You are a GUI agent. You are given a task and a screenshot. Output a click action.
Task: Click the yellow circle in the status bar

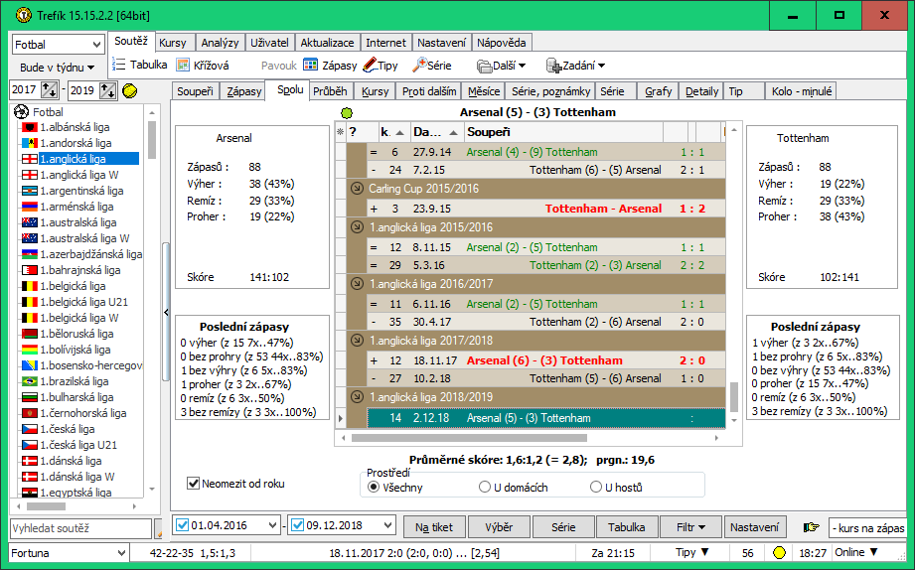779,552
